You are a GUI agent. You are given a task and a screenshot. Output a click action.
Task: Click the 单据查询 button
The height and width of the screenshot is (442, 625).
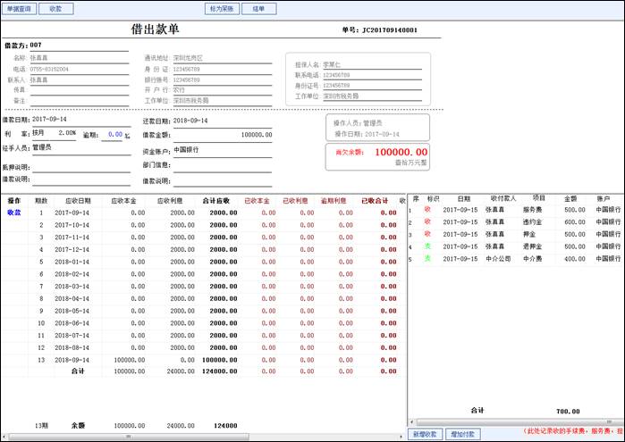pyautogui.click(x=19, y=8)
